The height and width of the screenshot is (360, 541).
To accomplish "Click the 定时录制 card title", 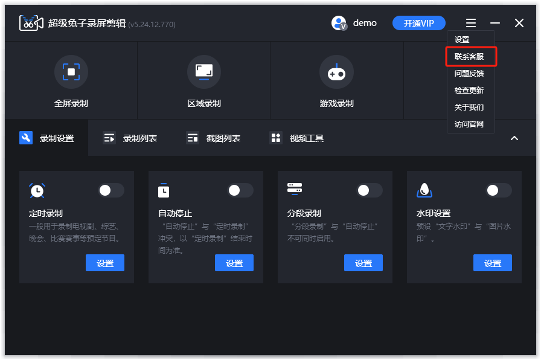I will 46,213.
